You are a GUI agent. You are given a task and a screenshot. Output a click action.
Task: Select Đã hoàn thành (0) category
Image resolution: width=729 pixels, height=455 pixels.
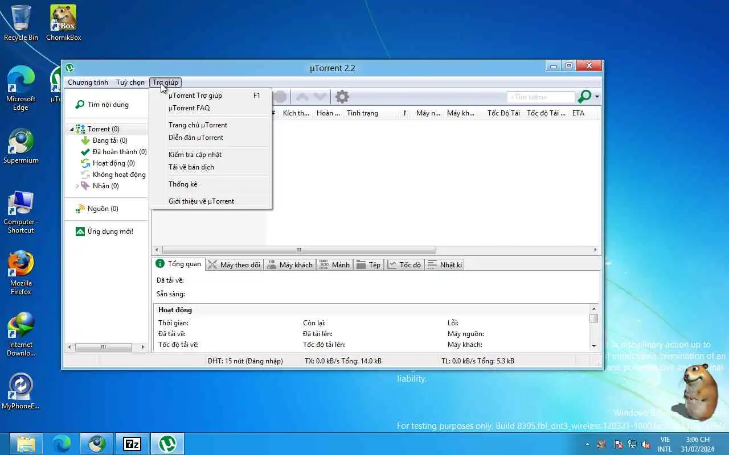pos(113,152)
